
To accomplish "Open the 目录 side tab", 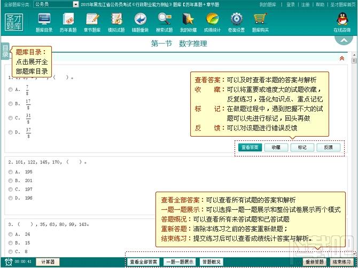I will (5, 51).
